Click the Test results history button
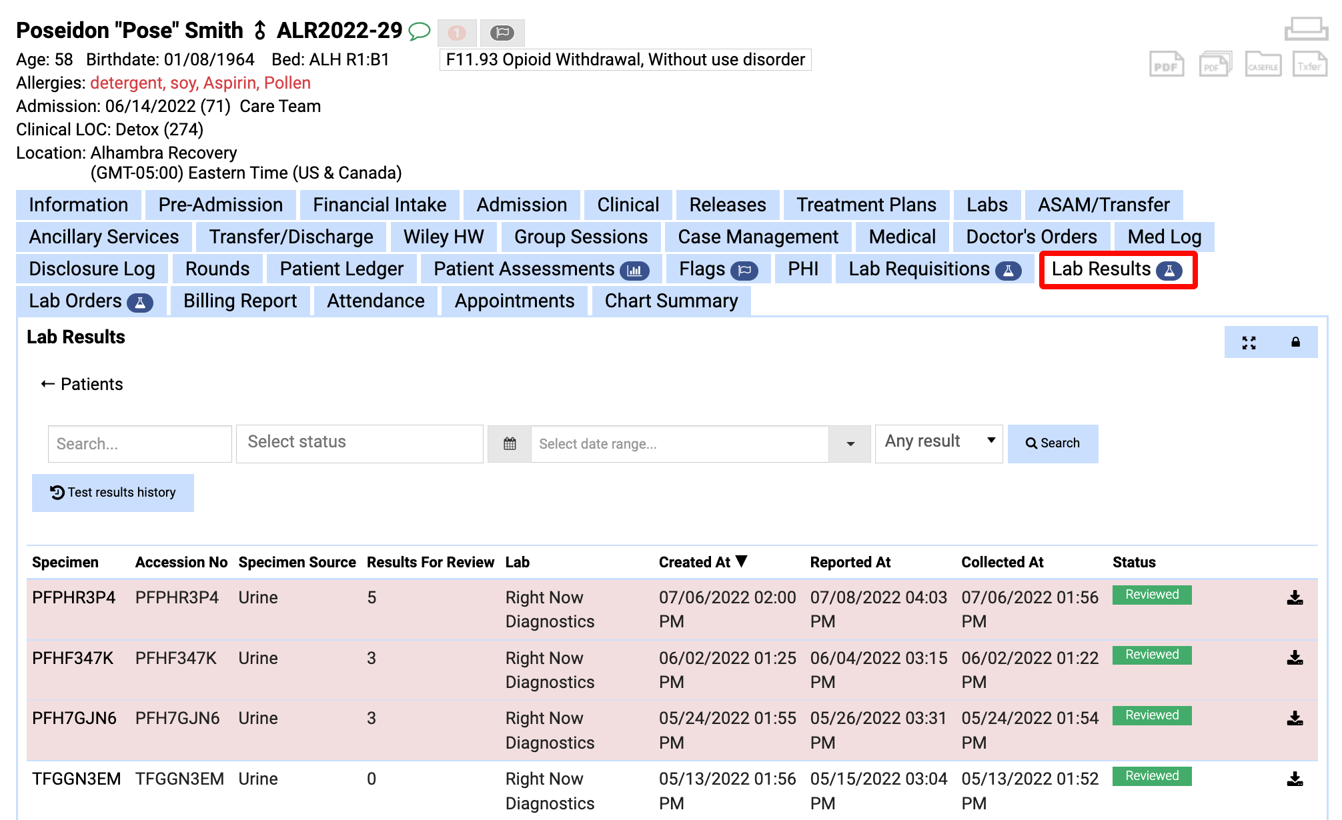This screenshot has width=1342, height=820. [112, 493]
